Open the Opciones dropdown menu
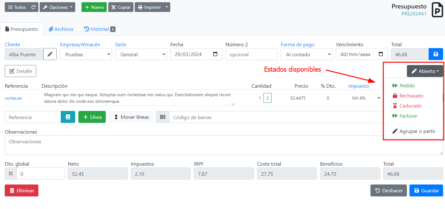Screen dimensions: 445x209 click(x=57, y=7)
